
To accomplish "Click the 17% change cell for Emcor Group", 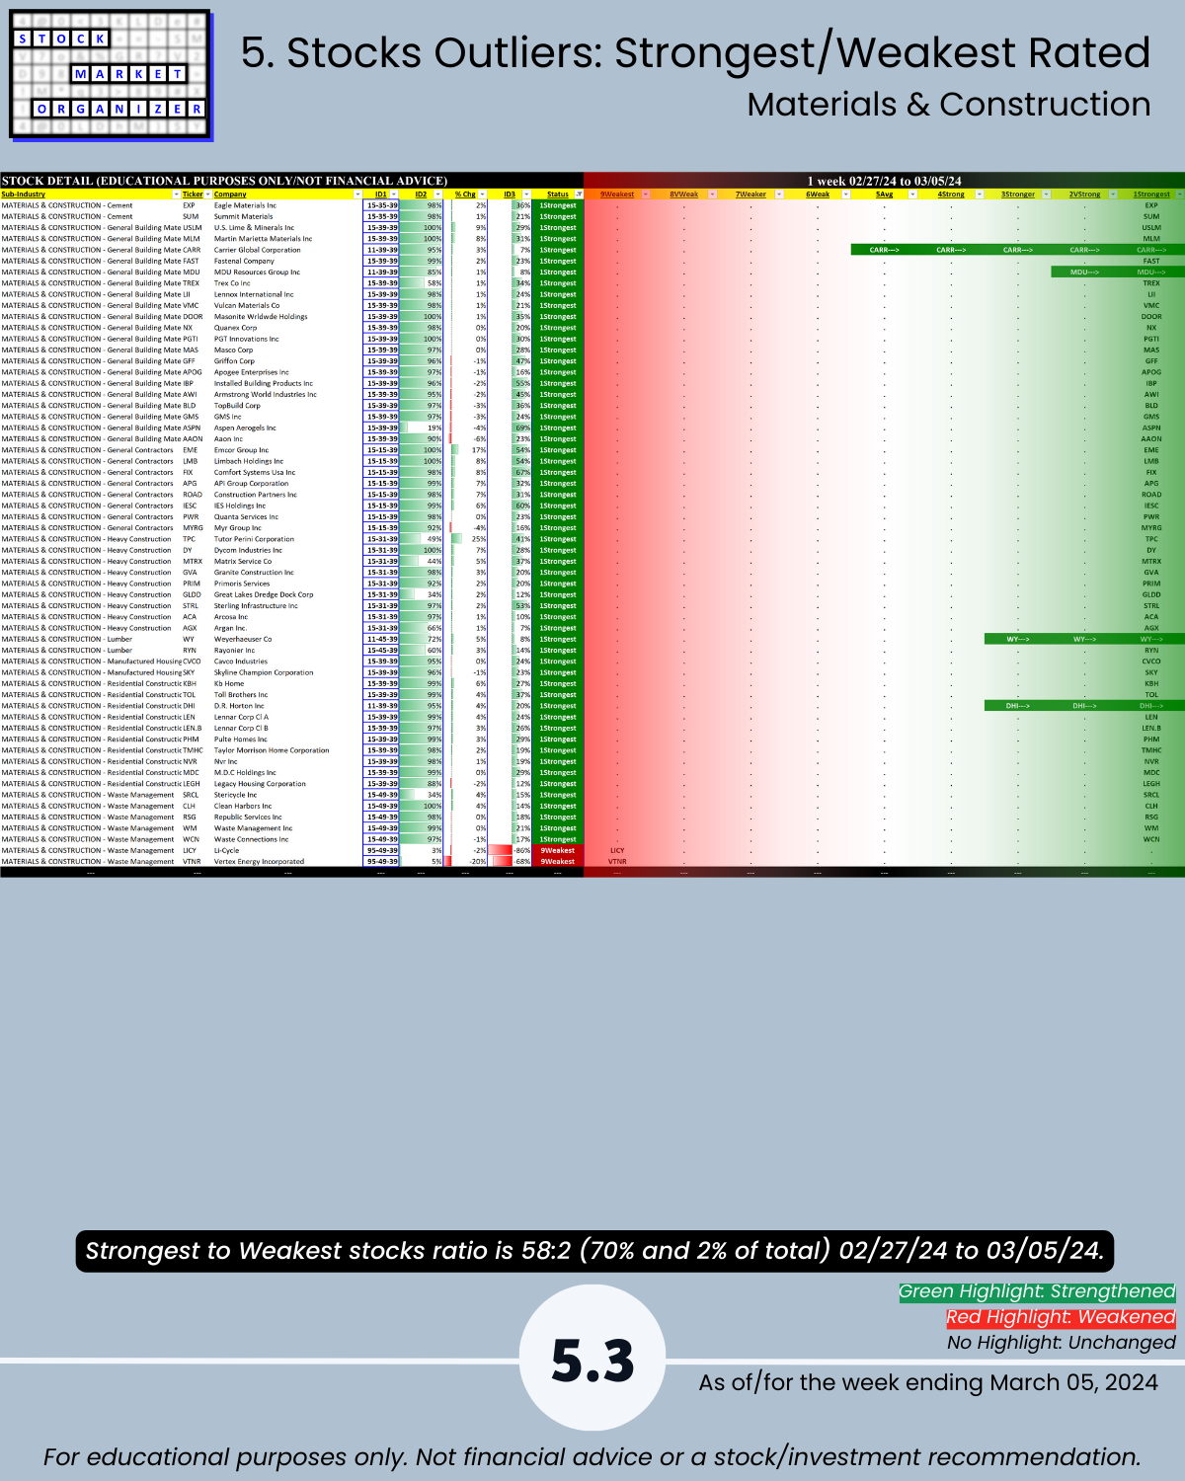I will 467,450.
